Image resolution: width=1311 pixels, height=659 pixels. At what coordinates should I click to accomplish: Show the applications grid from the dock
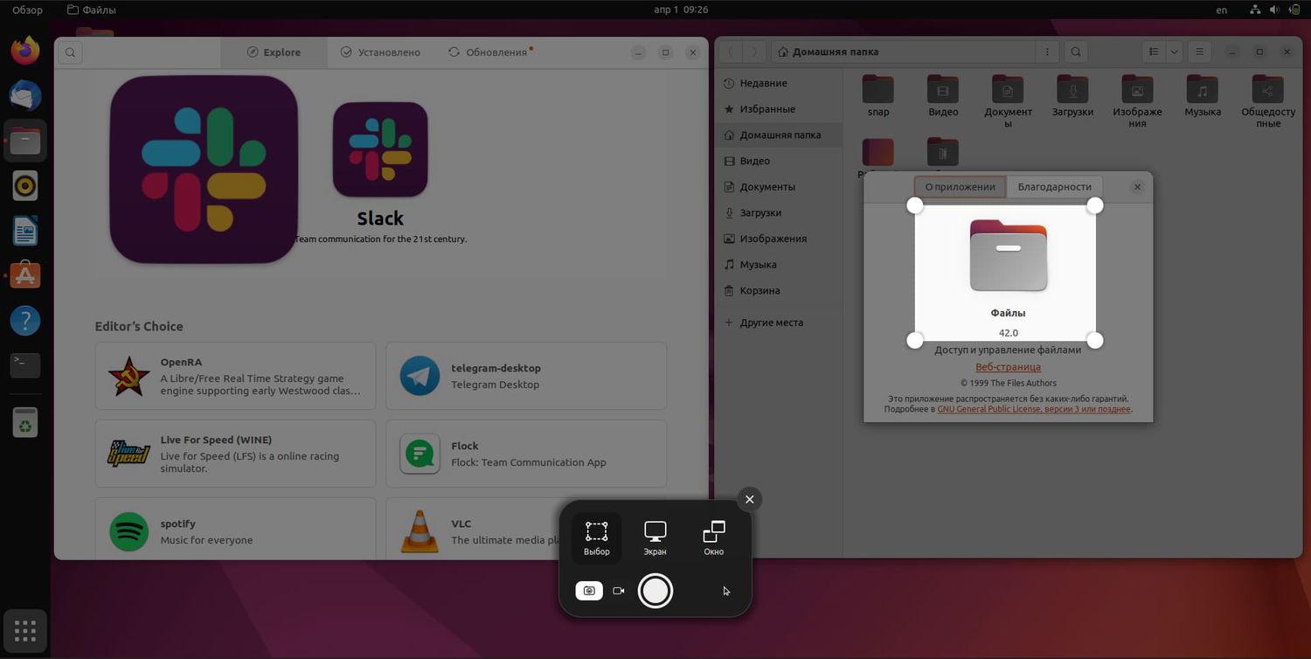tap(25, 630)
